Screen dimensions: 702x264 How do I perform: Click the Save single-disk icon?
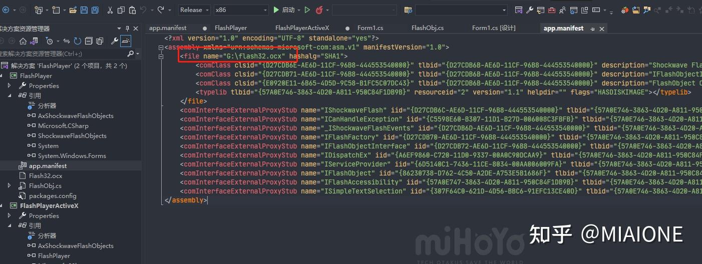click(84, 10)
